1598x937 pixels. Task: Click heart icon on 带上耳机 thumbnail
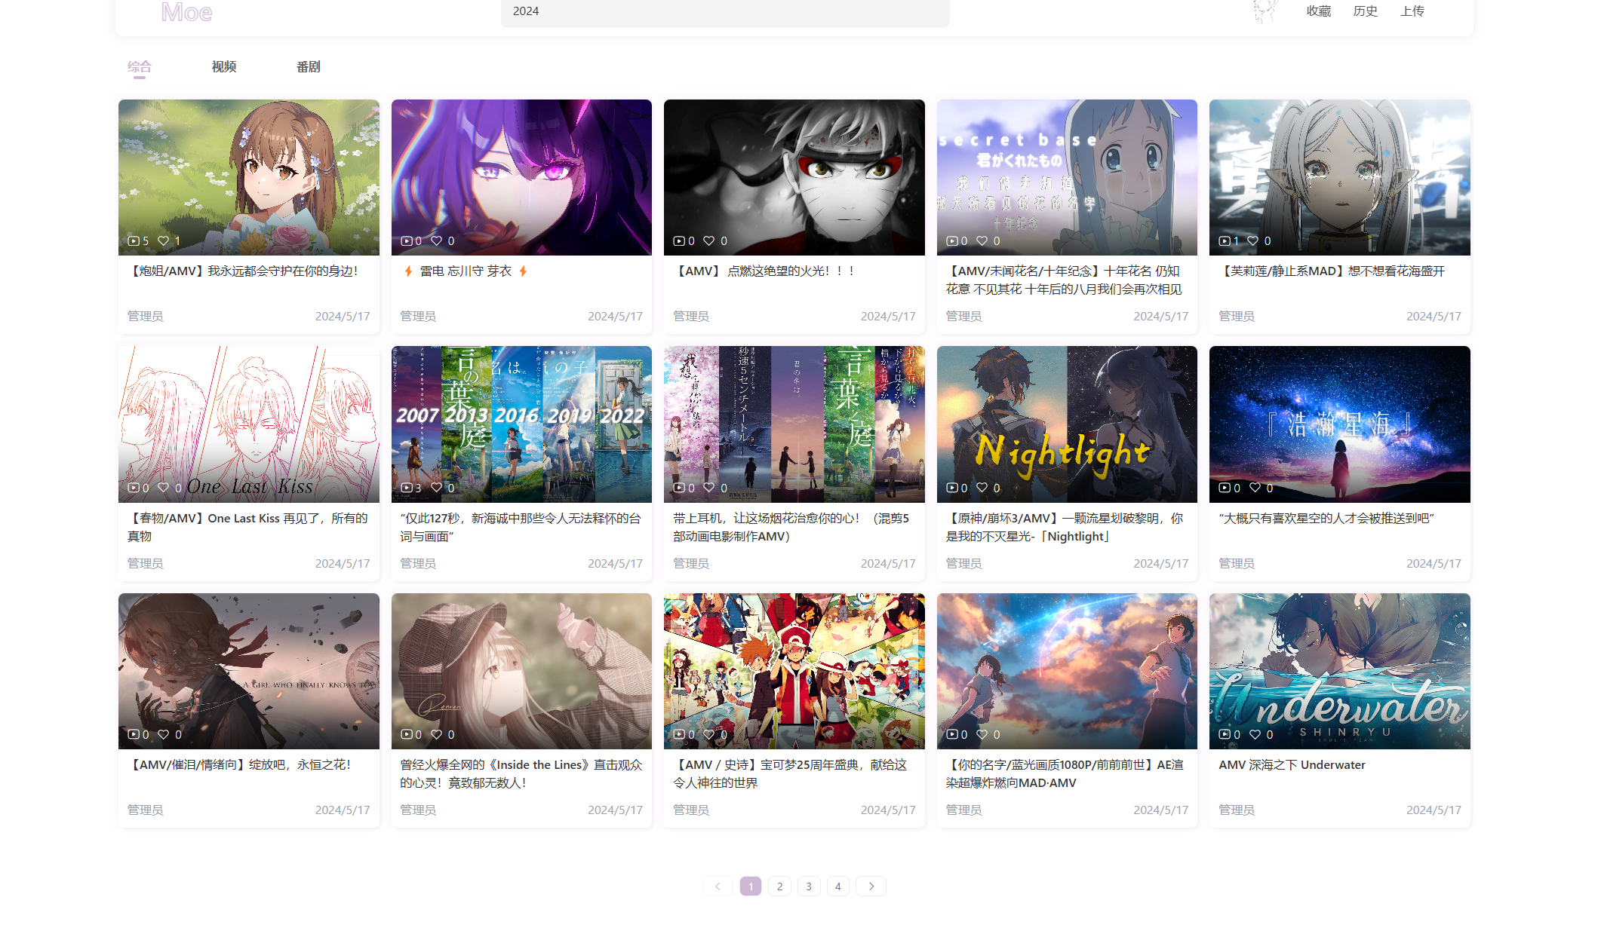(709, 488)
